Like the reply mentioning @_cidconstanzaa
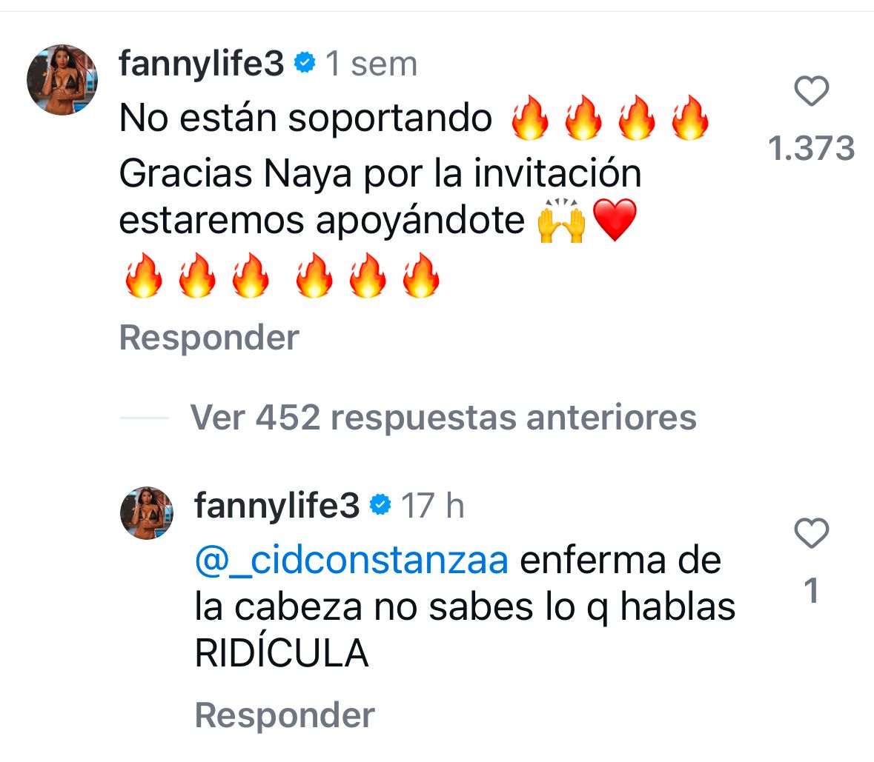 coord(811,533)
